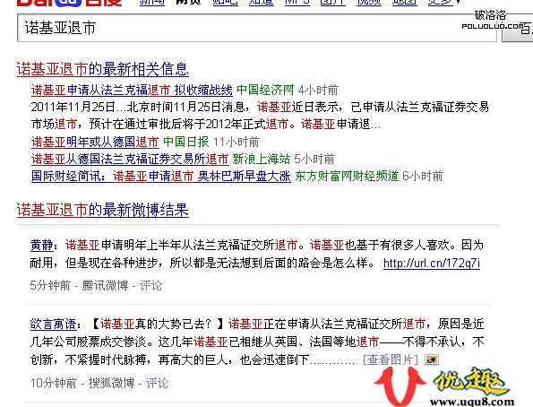Open 诺基亚退市的最新微博结果 heading link

point(103,210)
